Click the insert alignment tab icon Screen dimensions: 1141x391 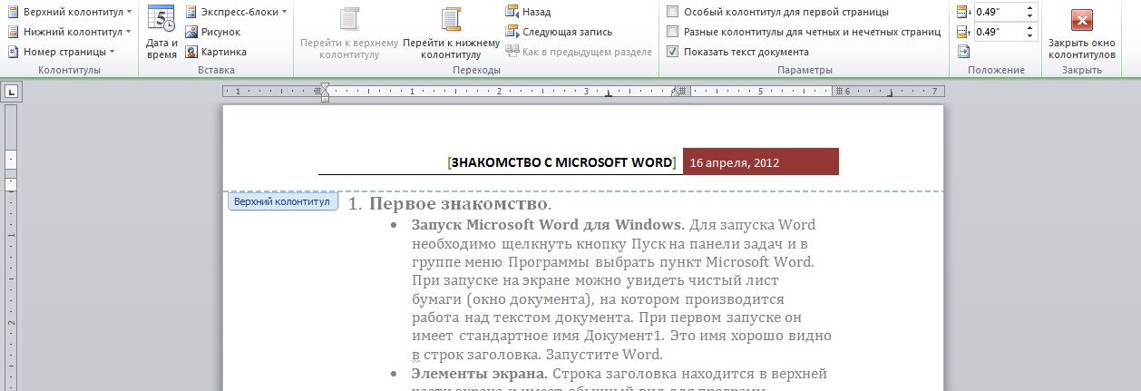tap(963, 52)
